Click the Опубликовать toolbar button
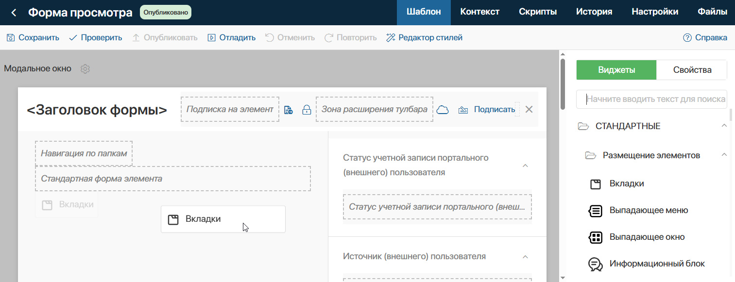 click(165, 37)
